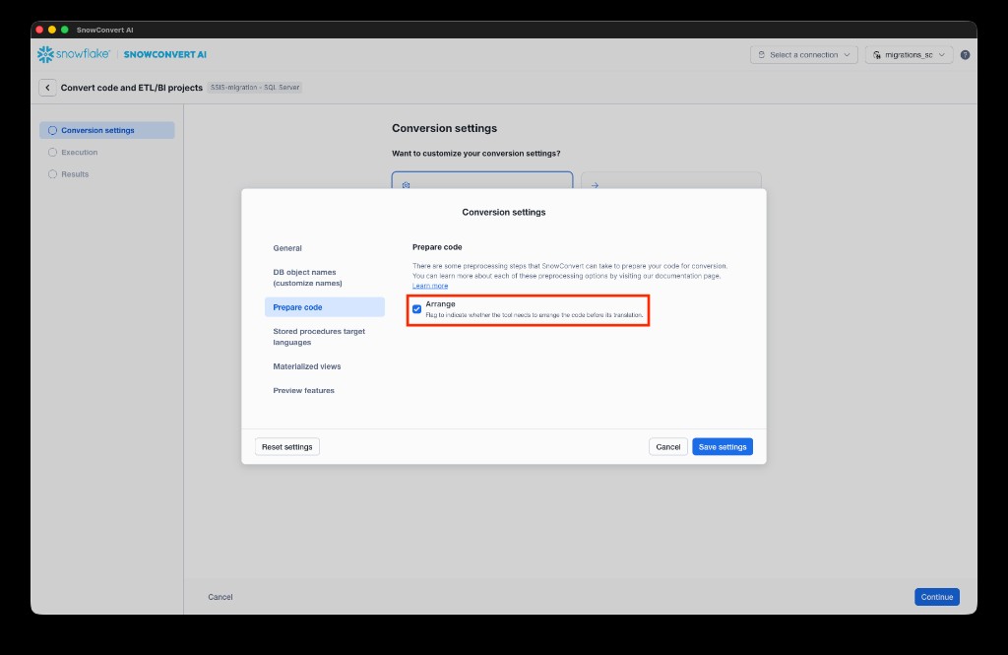Expand the migrations_sc account dropdown
This screenshot has height=655, width=1008.
click(910, 55)
